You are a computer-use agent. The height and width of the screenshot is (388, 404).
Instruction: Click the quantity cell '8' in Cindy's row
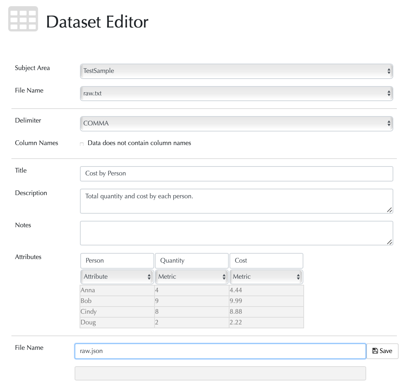[192, 312]
